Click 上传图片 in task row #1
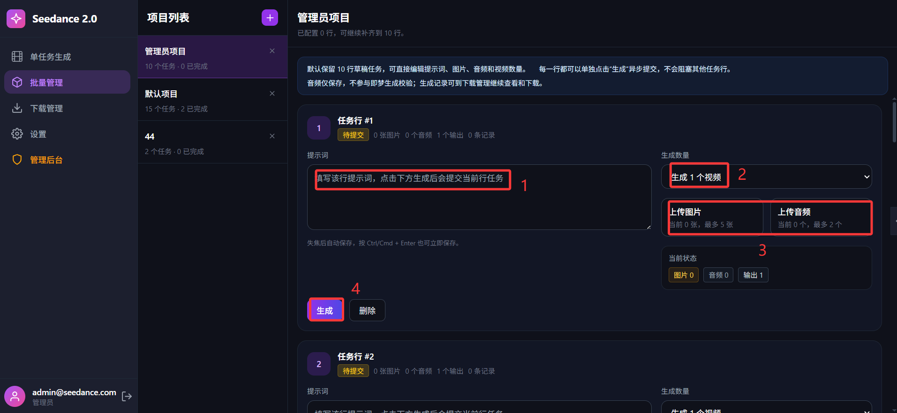This screenshot has width=897, height=413. 712,217
